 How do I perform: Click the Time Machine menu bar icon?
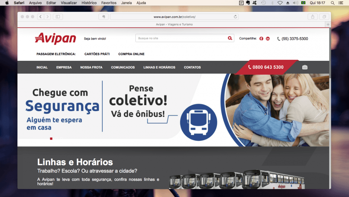tap(263, 3)
